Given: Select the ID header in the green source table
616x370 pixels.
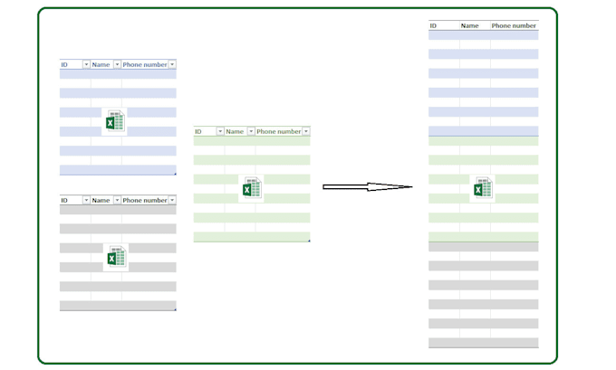Looking at the screenshot, I should click(x=198, y=132).
